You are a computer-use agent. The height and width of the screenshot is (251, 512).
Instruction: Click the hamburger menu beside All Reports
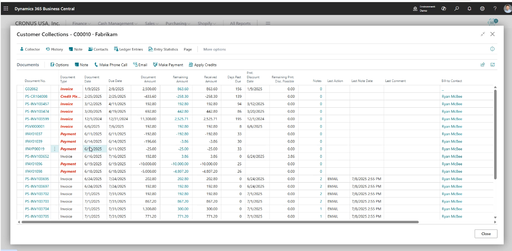point(268,24)
